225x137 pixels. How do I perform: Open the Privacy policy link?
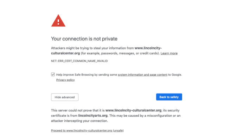[x=65, y=80]
